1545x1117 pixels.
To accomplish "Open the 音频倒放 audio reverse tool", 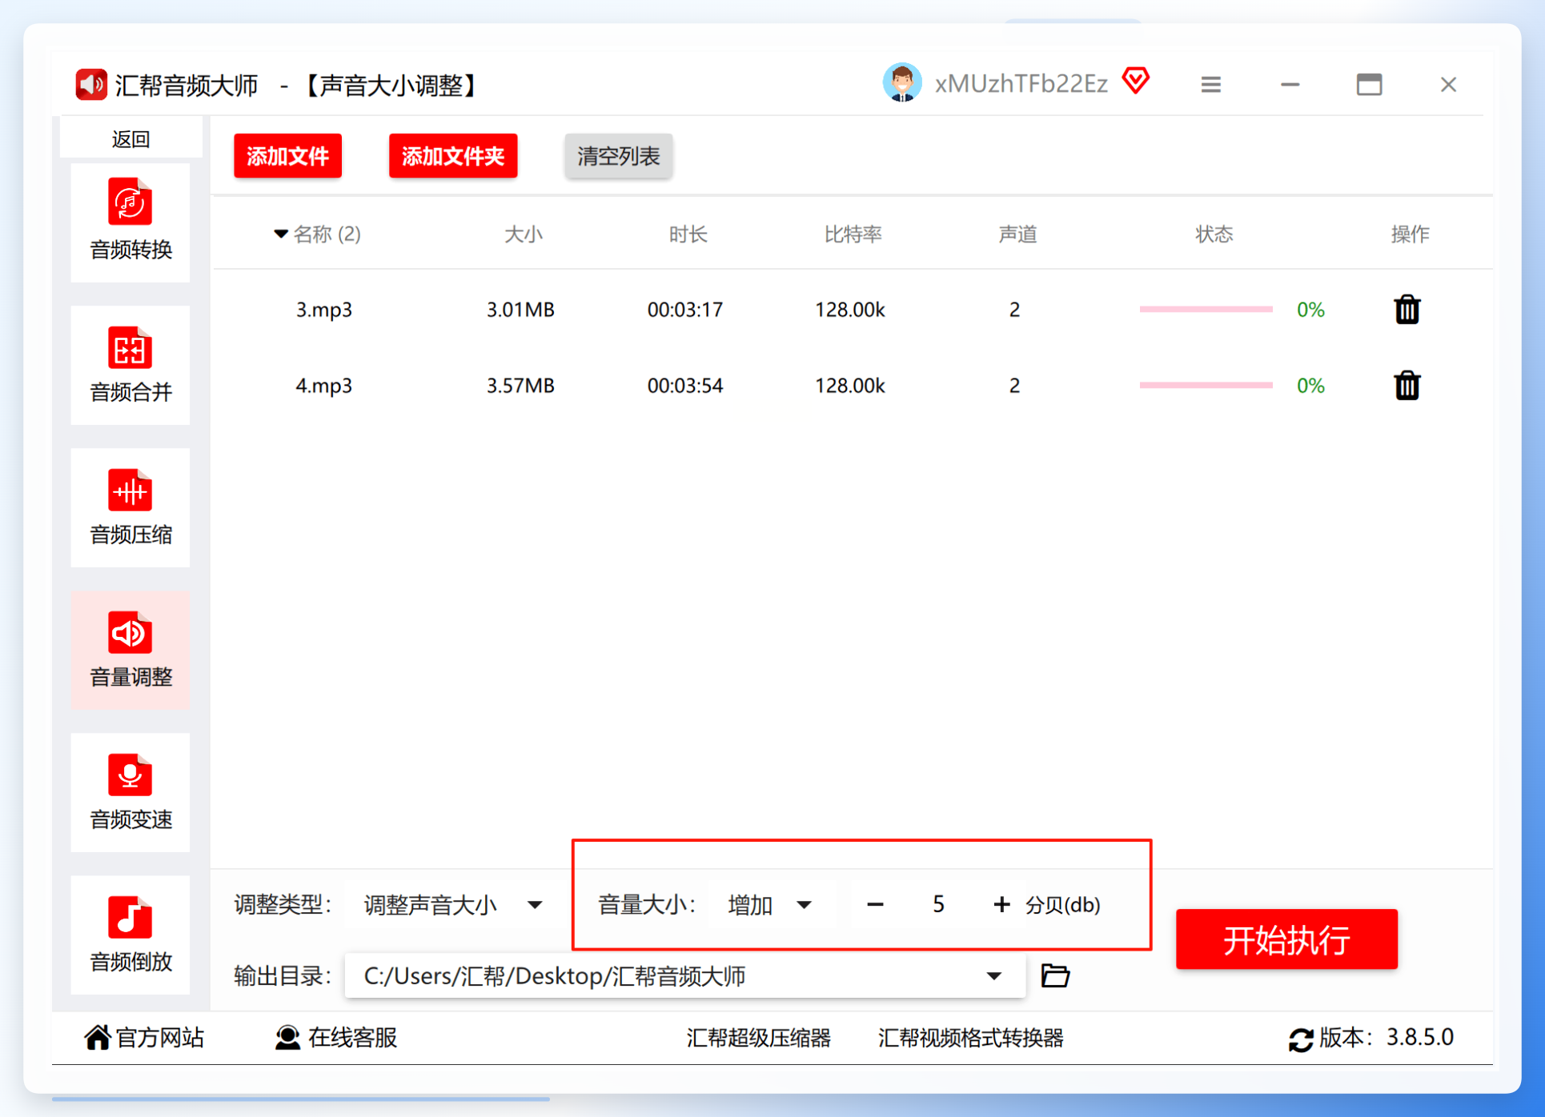I will click(x=130, y=935).
